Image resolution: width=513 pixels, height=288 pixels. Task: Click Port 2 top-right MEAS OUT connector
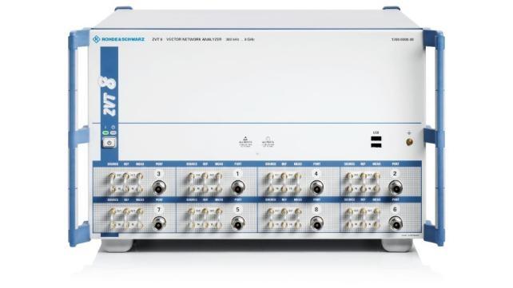(376, 176)
